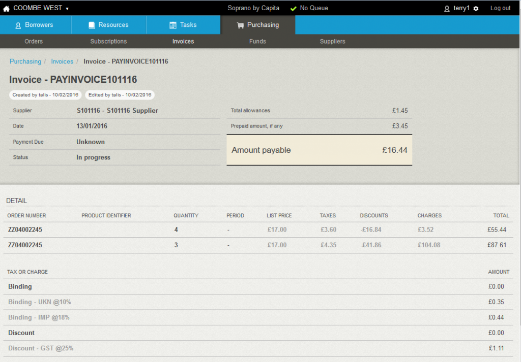Open the Subscriptions submenu

[x=108, y=42]
